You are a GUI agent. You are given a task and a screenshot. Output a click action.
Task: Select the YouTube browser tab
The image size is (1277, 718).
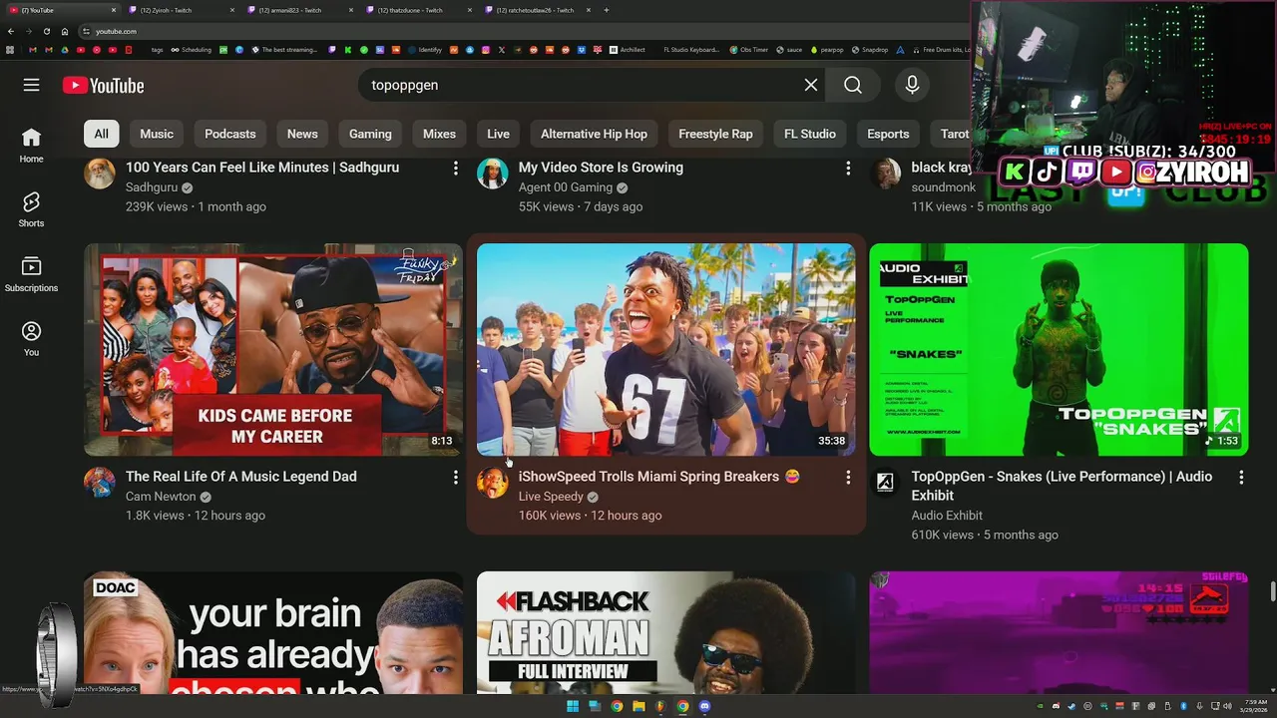(x=60, y=10)
